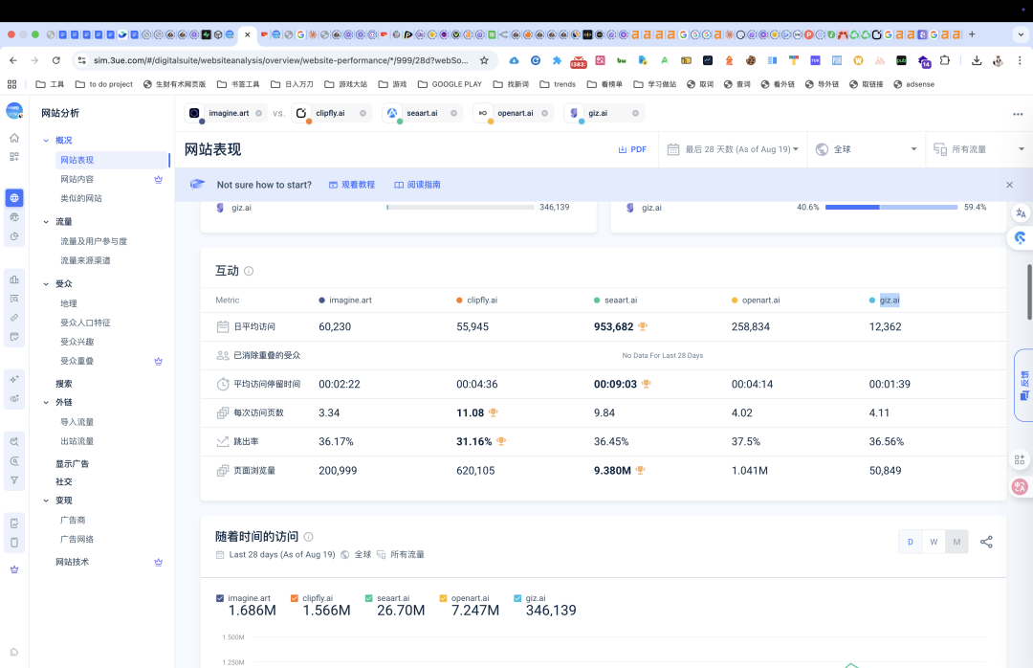Click the translate icon on right edge

pyautogui.click(x=1021, y=213)
